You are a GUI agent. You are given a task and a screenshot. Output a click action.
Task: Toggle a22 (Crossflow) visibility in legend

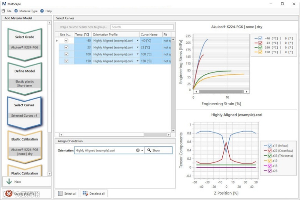[x=270, y=150]
